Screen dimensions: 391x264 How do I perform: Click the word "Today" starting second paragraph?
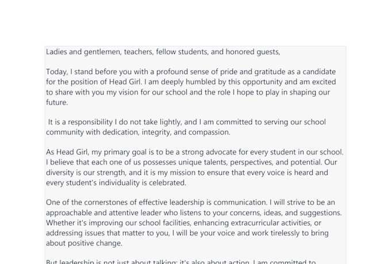point(56,72)
